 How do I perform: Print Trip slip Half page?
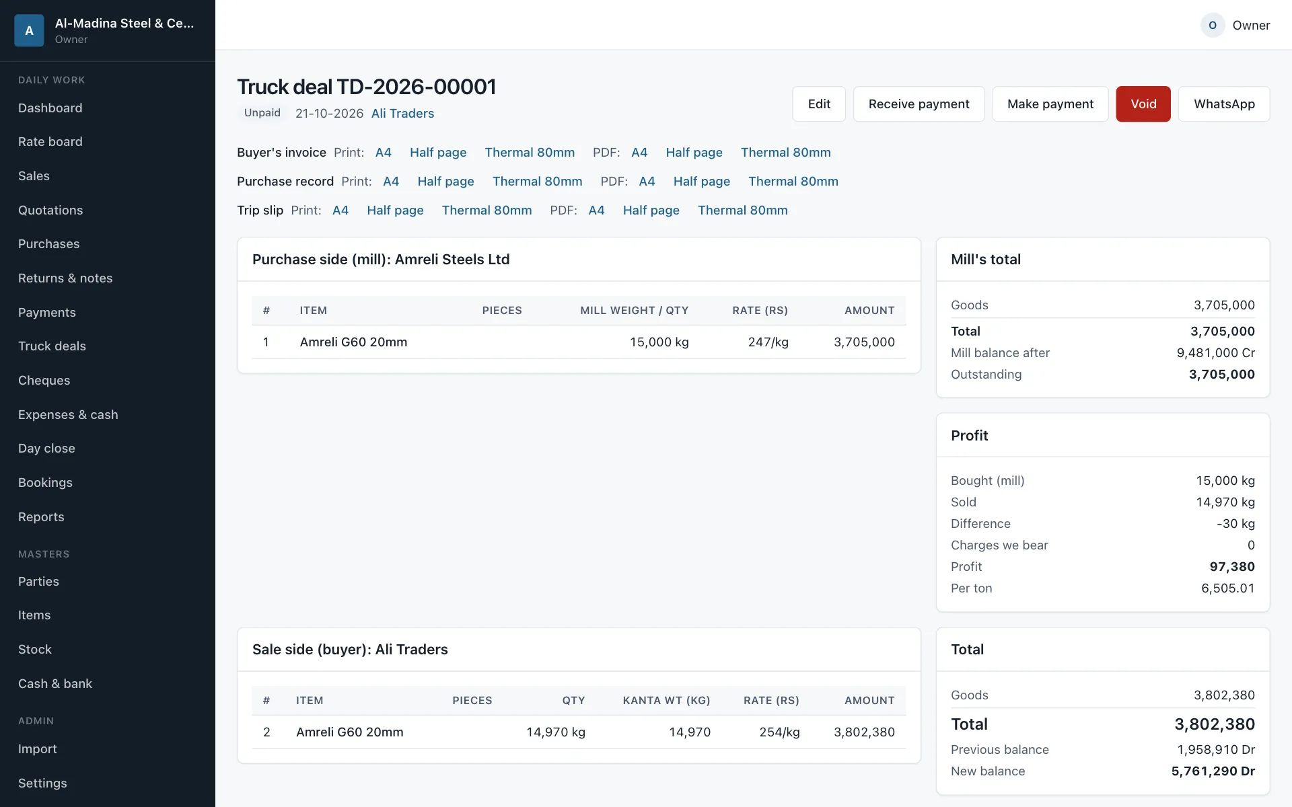coord(395,210)
